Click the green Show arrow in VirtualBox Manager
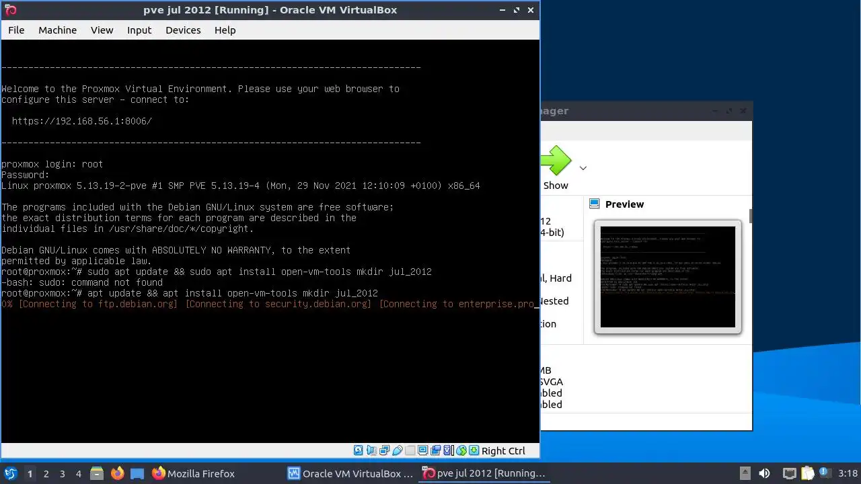The image size is (861, 484). [556, 161]
